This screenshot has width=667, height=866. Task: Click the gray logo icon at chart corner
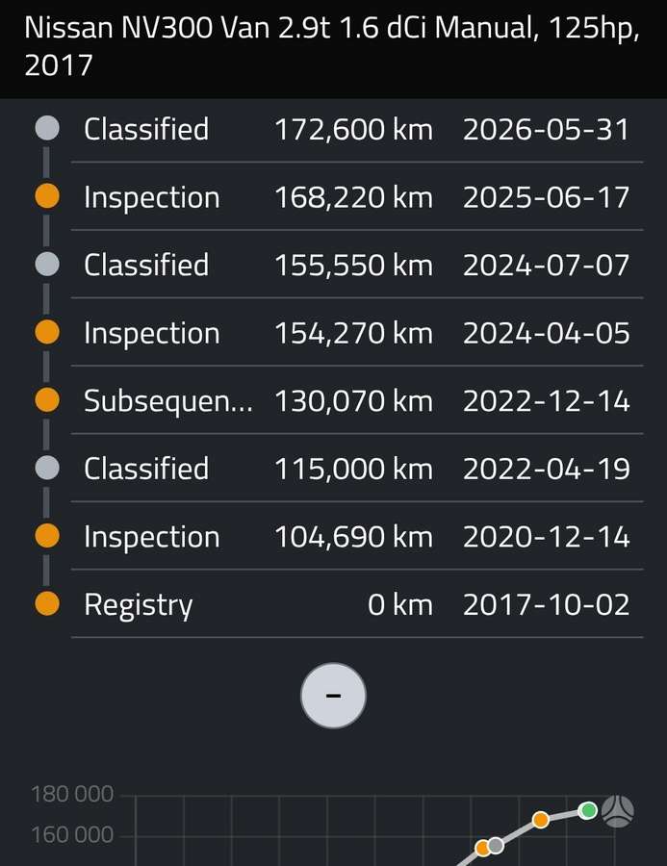pos(617,811)
